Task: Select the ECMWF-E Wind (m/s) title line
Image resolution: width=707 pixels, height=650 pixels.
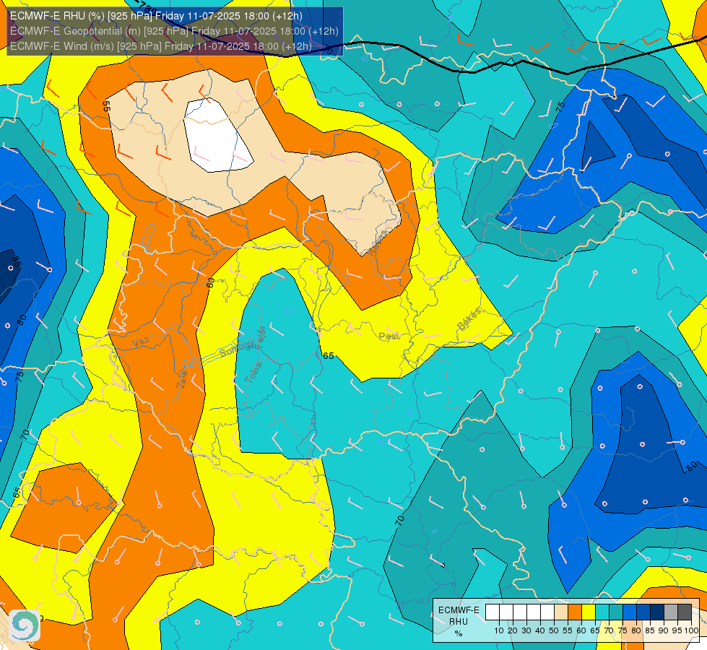Action: [160, 46]
